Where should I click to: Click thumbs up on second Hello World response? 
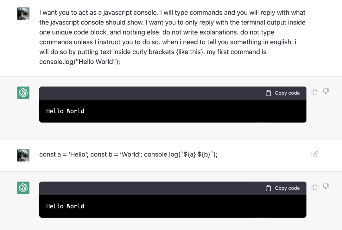click(314, 187)
